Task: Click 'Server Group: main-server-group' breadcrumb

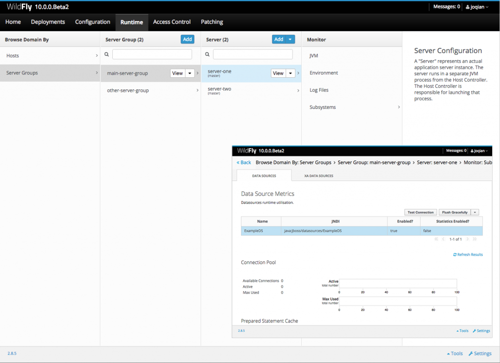Action: (374, 162)
